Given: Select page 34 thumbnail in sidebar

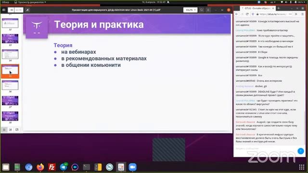Looking at the screenshot, I should coord(10,54).
